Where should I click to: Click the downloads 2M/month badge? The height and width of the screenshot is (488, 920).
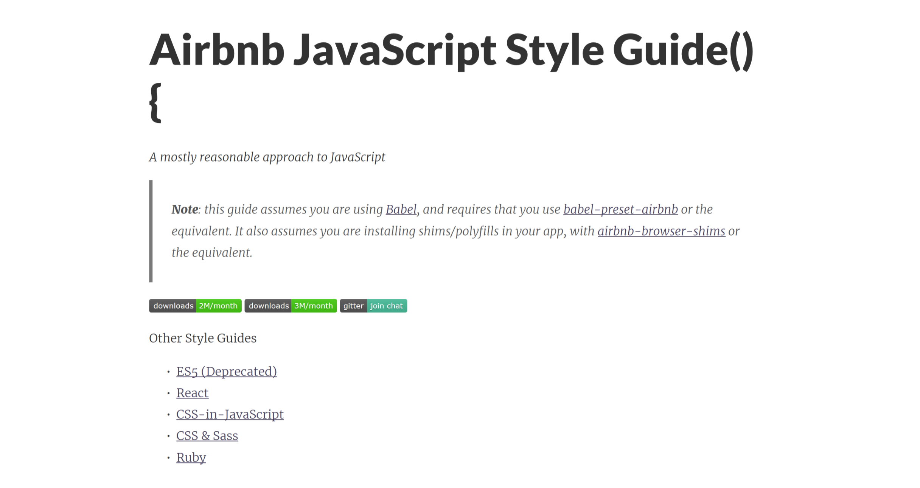pos(195,306)
